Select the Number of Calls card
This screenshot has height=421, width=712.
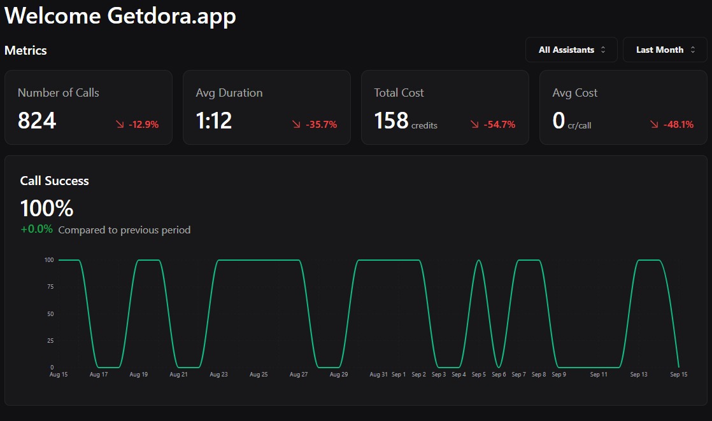[89, 107]
